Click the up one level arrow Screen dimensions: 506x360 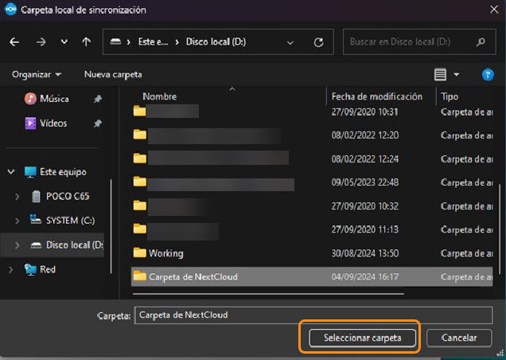pos(86,42)
